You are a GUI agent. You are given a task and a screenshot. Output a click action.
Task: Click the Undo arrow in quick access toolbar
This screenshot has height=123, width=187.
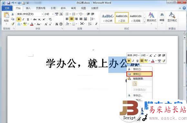[13, 3]
